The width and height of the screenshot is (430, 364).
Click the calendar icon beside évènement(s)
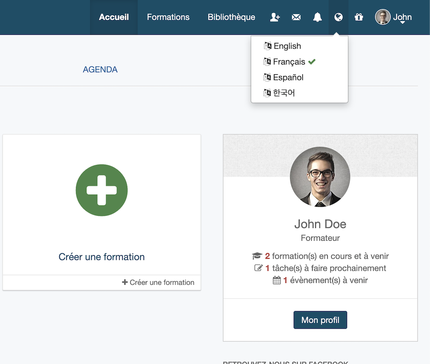pyautogui.click(x=277, y=280)
